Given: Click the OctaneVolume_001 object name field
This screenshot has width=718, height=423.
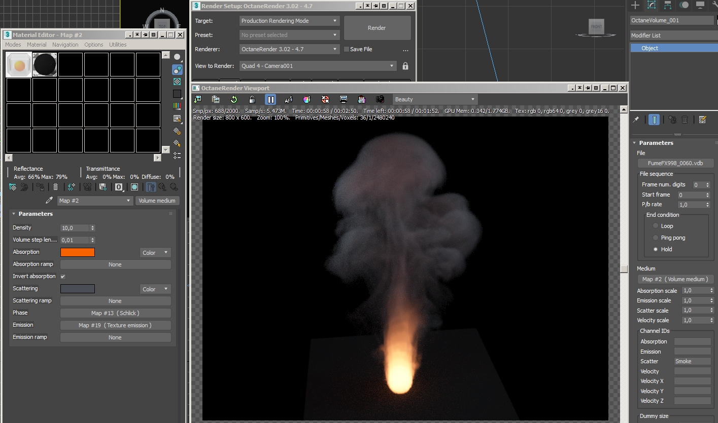Looking at the screenshot, I should 672,20.
